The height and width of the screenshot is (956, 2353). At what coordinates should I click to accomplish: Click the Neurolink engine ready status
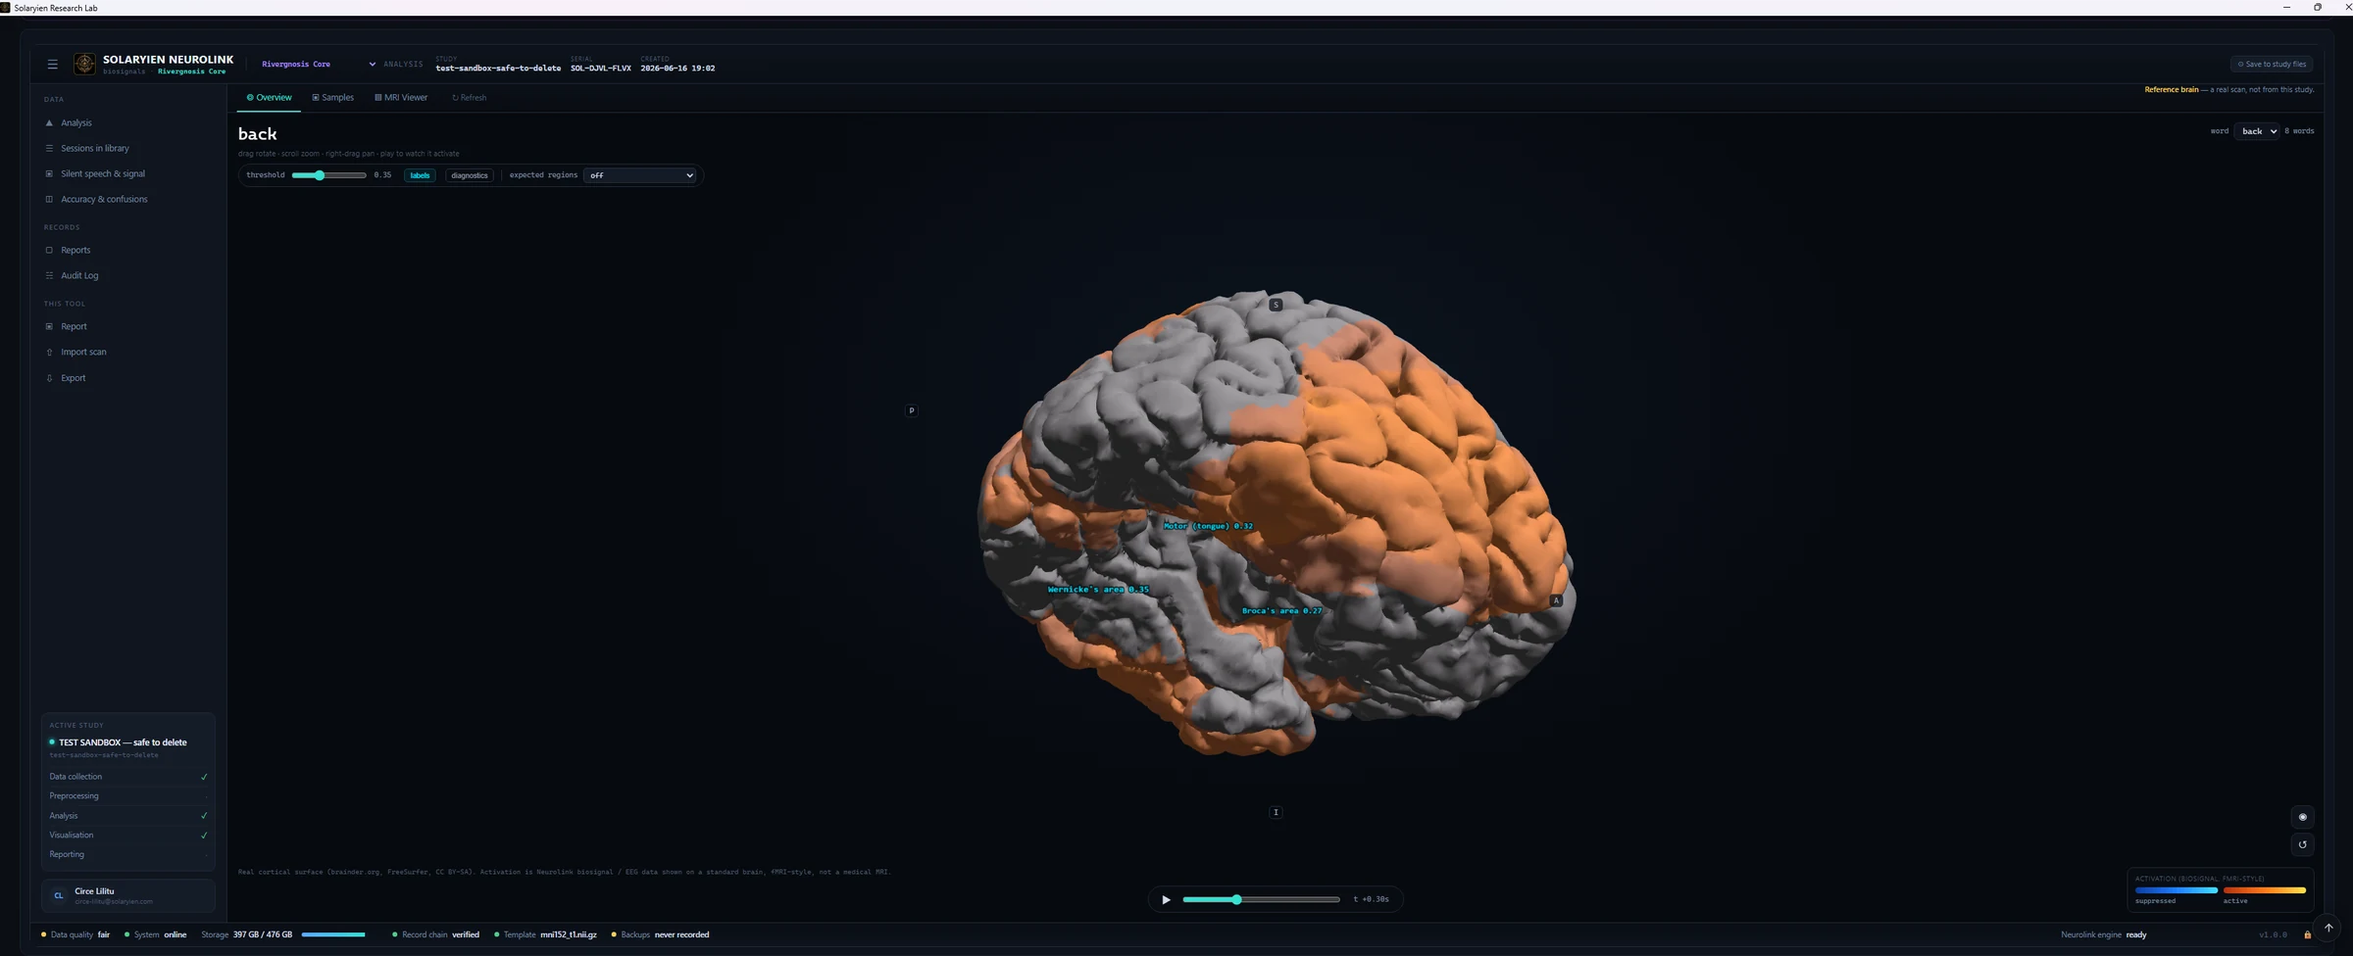2103,935
